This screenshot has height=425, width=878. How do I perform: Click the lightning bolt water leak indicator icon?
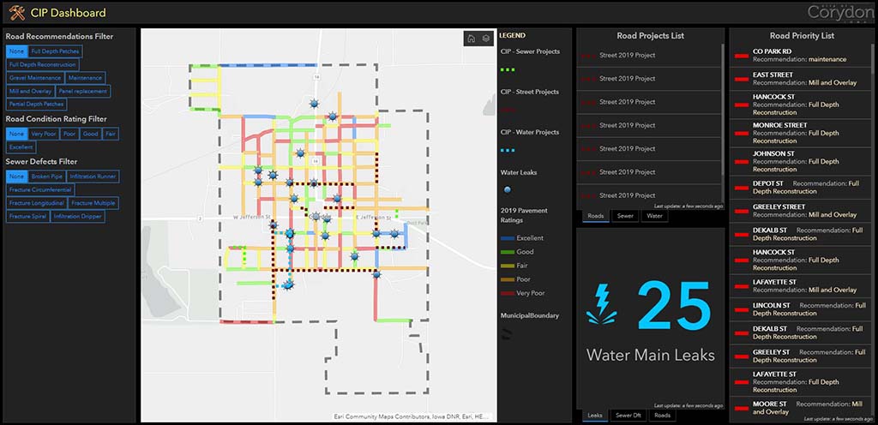(602, 304)
